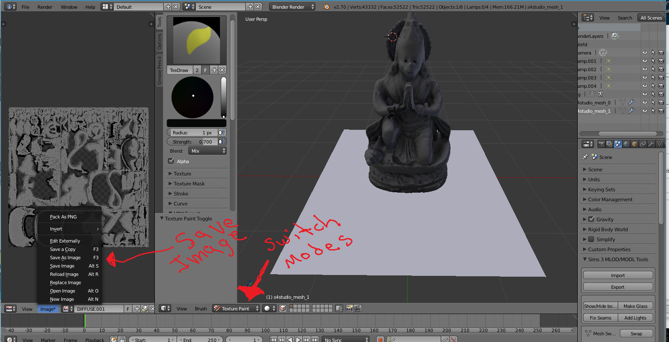Toggle auto keyframe record button
The height and width of the screenshot is (342, 669).
tap(380, 340)
